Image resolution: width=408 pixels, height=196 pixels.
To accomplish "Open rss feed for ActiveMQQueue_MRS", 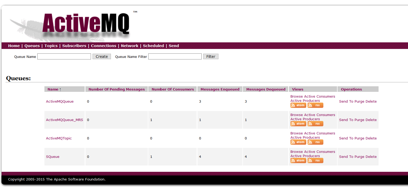I will [315, 124].
